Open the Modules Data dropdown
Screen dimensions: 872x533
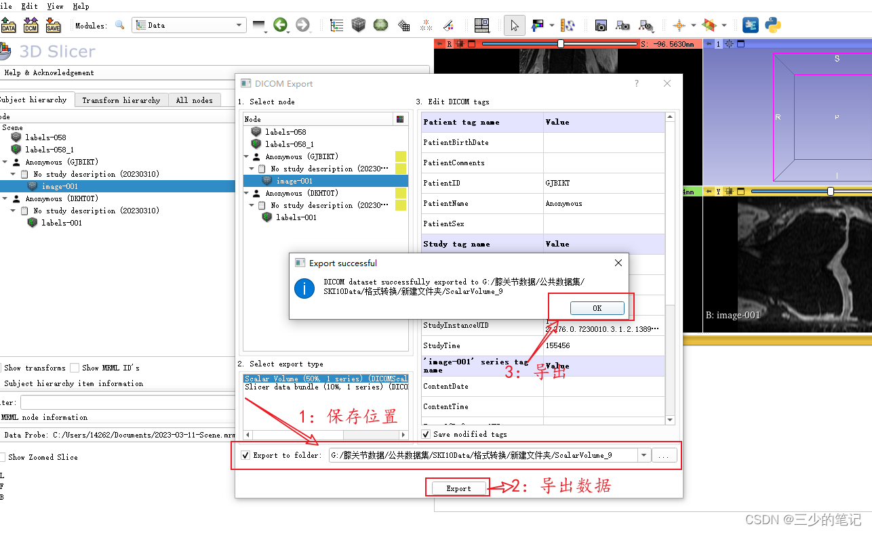(189, 25)
